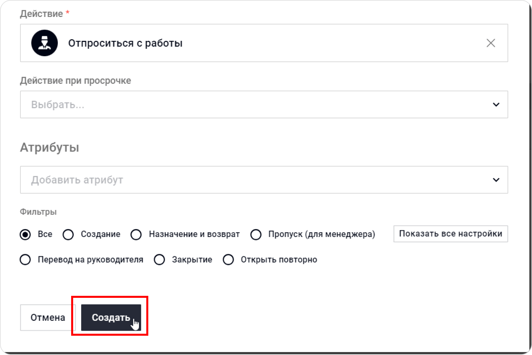The height and width of the screenshot is (355, 532).
Task: Click the 'Отпроситься с работы' action text
Action: coord(125,43)
